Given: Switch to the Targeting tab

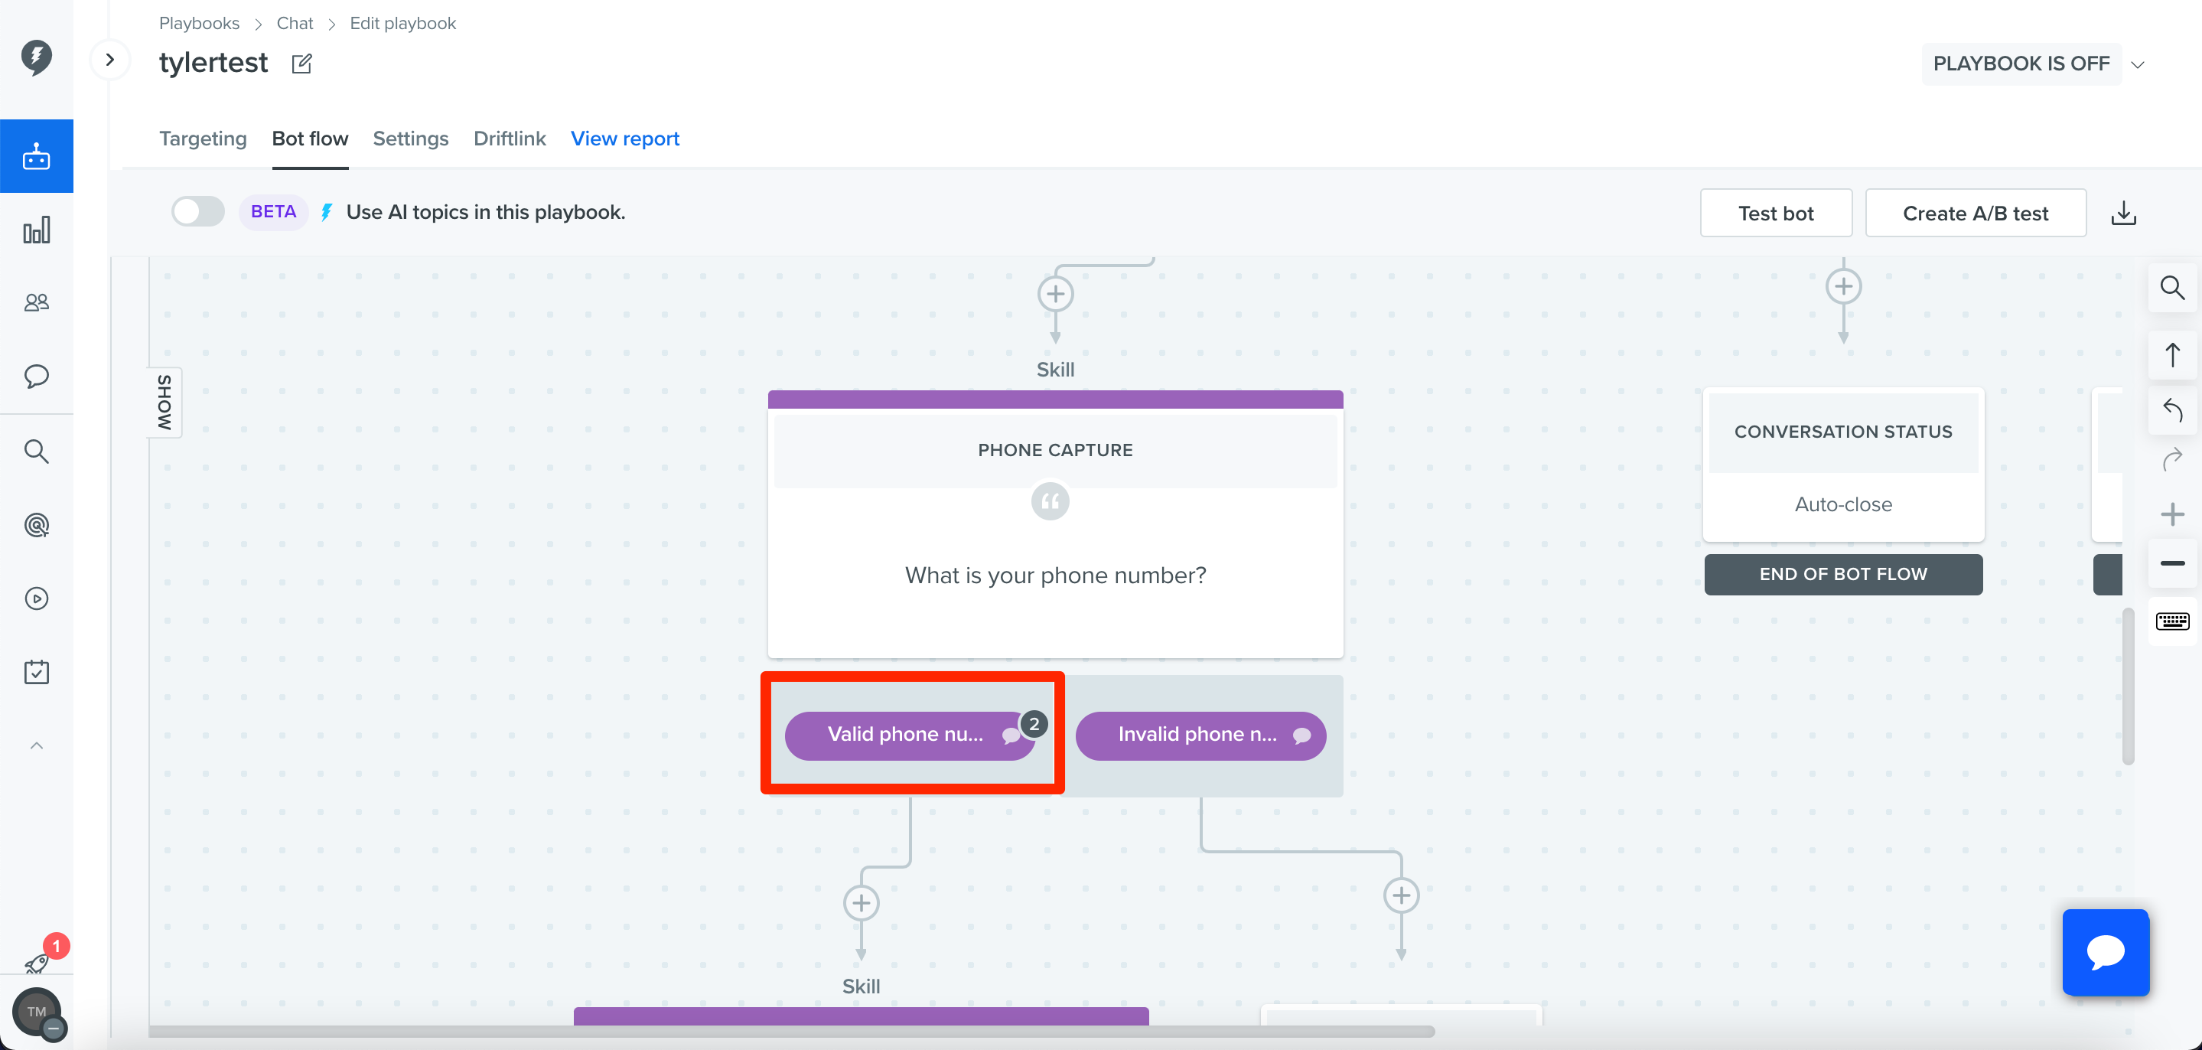Looking at the screenshot, I should click(x=203, y=139).
